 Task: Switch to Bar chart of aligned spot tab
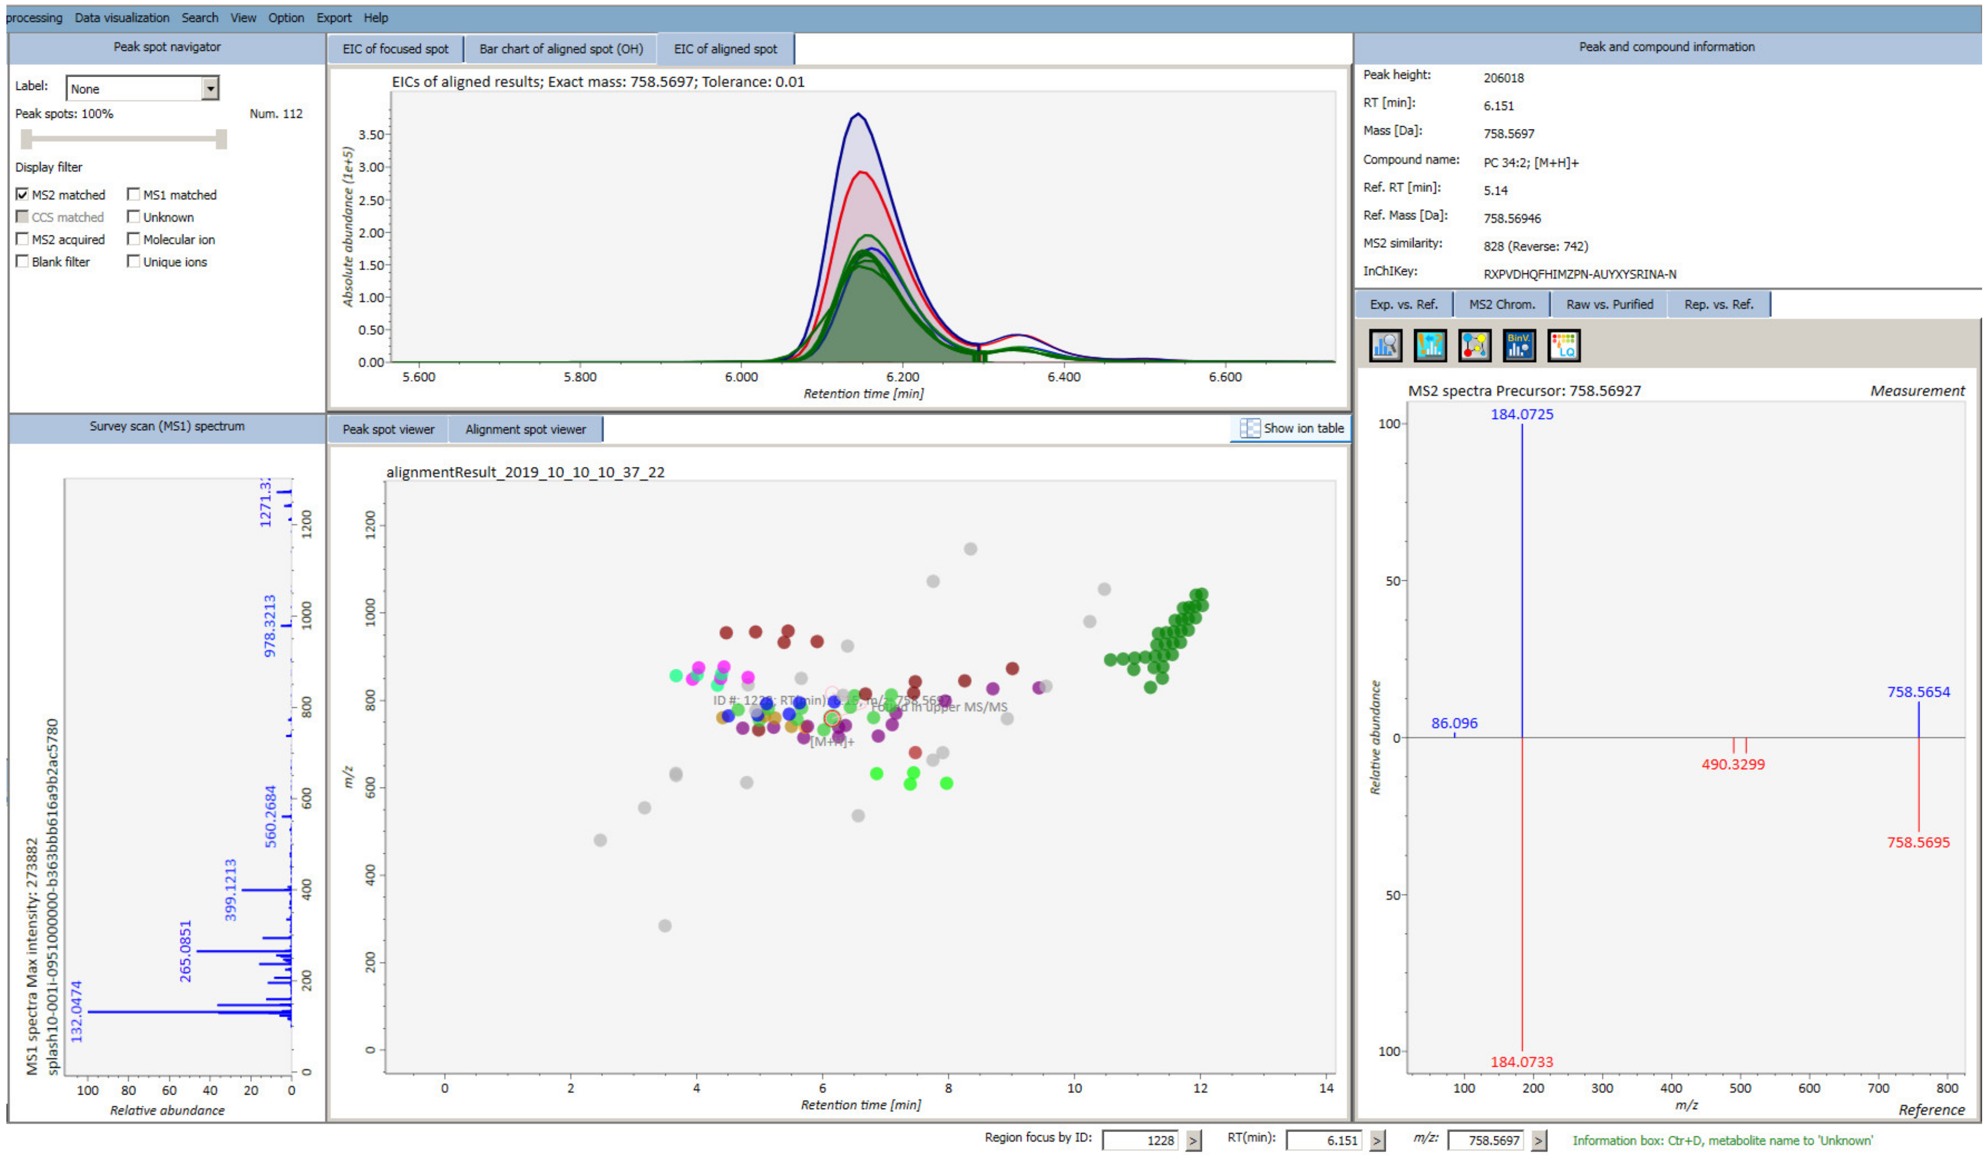[x=562, y=48]
